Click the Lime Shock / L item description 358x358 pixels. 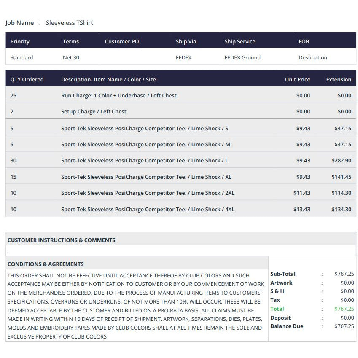coord(145,161)
